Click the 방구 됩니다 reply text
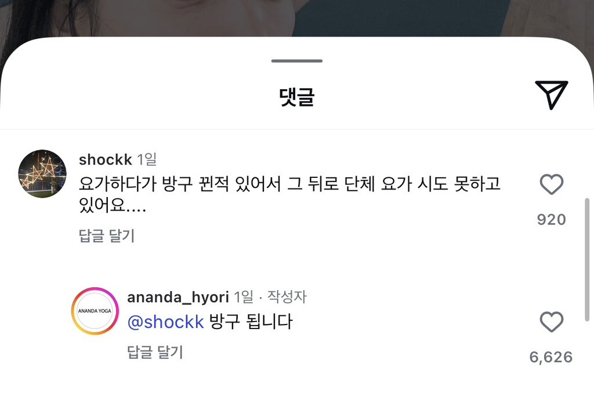Image resolution: width=594 pixels, height=394 pixels. click(x=251, y=322)
